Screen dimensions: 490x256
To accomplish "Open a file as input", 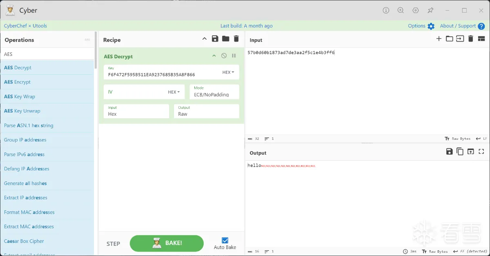I will click(x=460, y=39).
